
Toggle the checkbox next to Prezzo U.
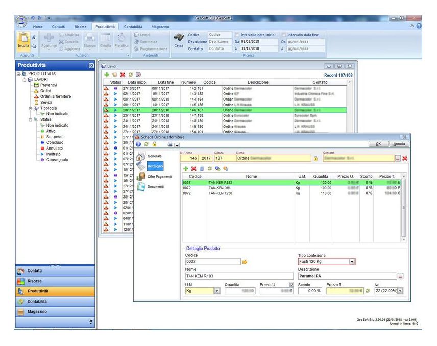point(291,285)
